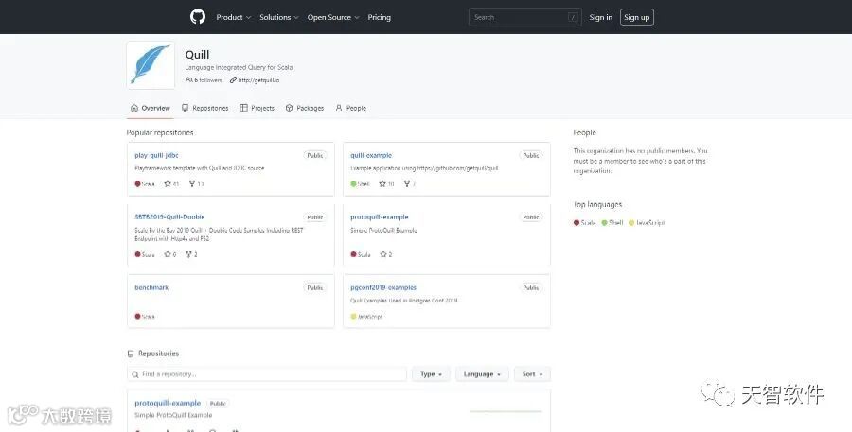Expand the Product menu

(234, 17)
